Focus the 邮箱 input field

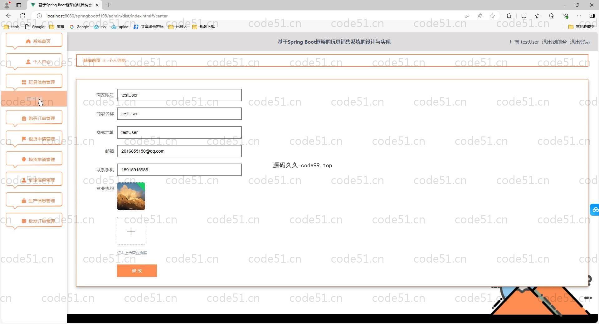pyautogui.click(x=179, y=151)
